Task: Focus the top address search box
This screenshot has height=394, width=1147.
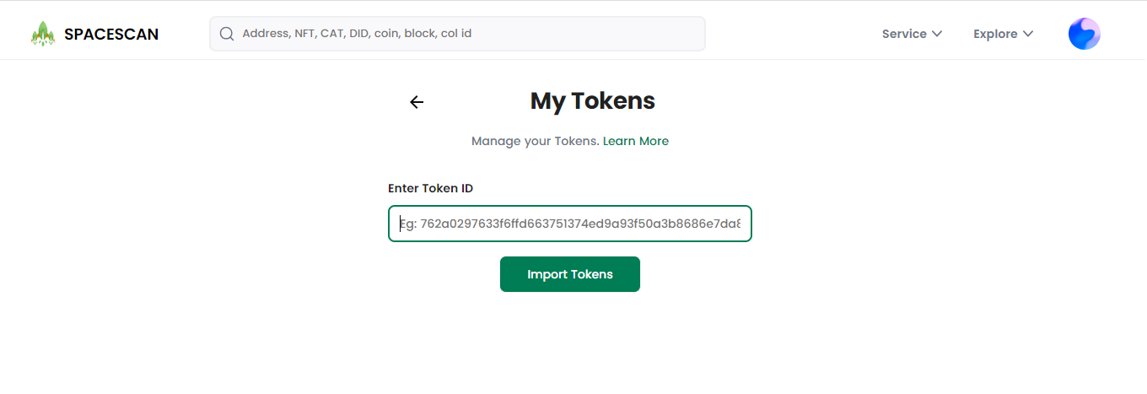Action: (x=457, y=34)
